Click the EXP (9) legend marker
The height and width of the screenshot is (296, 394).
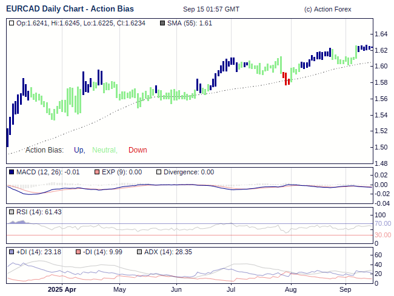click(97, 173)
